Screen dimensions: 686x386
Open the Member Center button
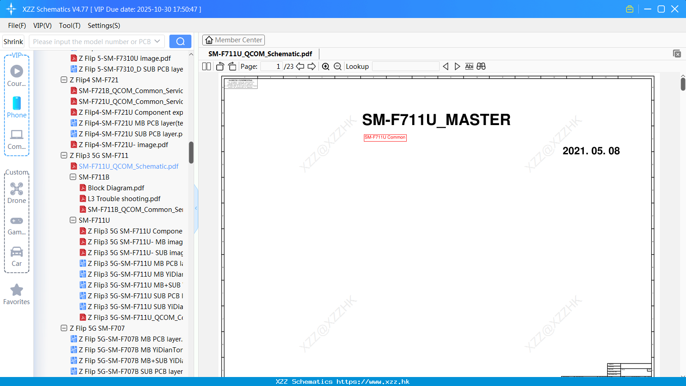tap(233, 40)
